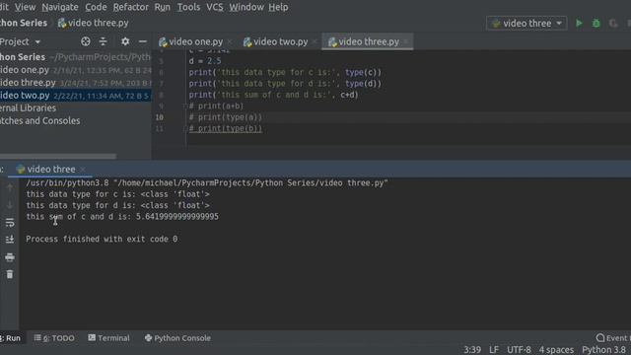
Task: Close the video one.py tab
Action: coord(230,41)
